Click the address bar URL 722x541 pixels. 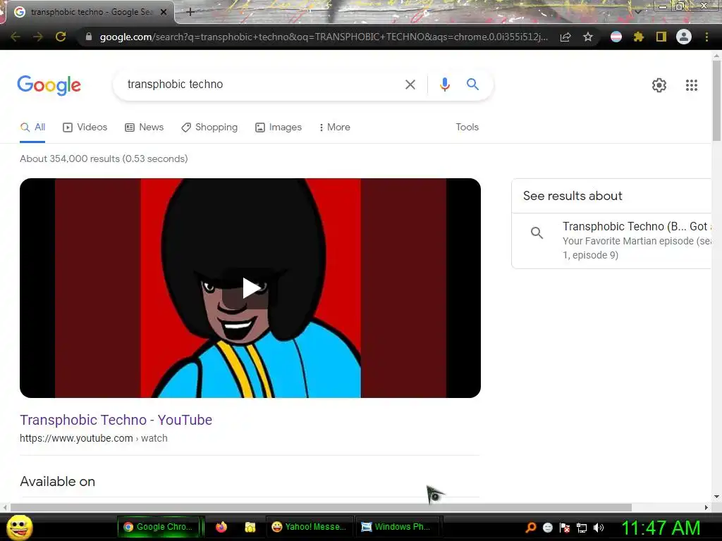[324, 37]
